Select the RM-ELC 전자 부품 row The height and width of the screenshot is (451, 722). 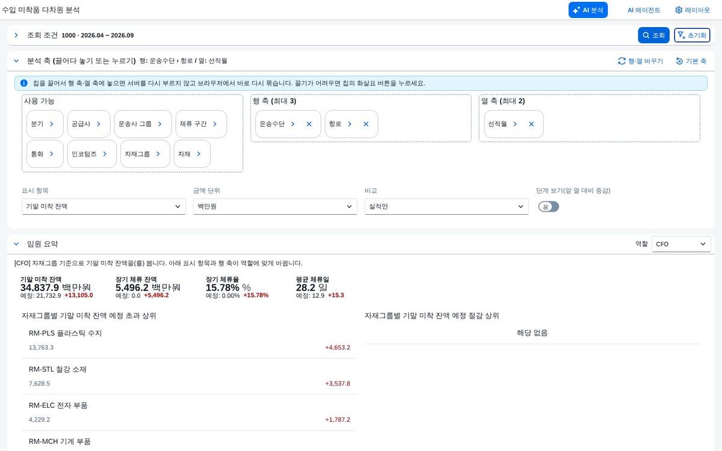click(x=189, y=413)
